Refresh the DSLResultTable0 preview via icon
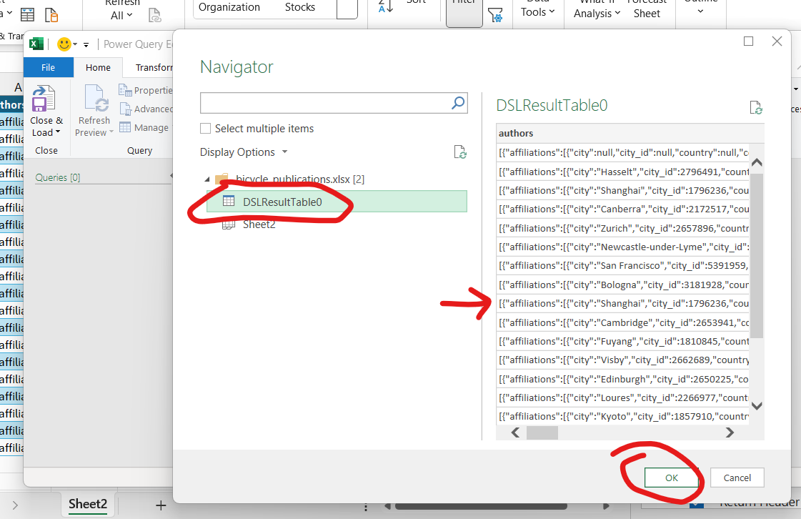Screen dimensions: 801x519 755,108
